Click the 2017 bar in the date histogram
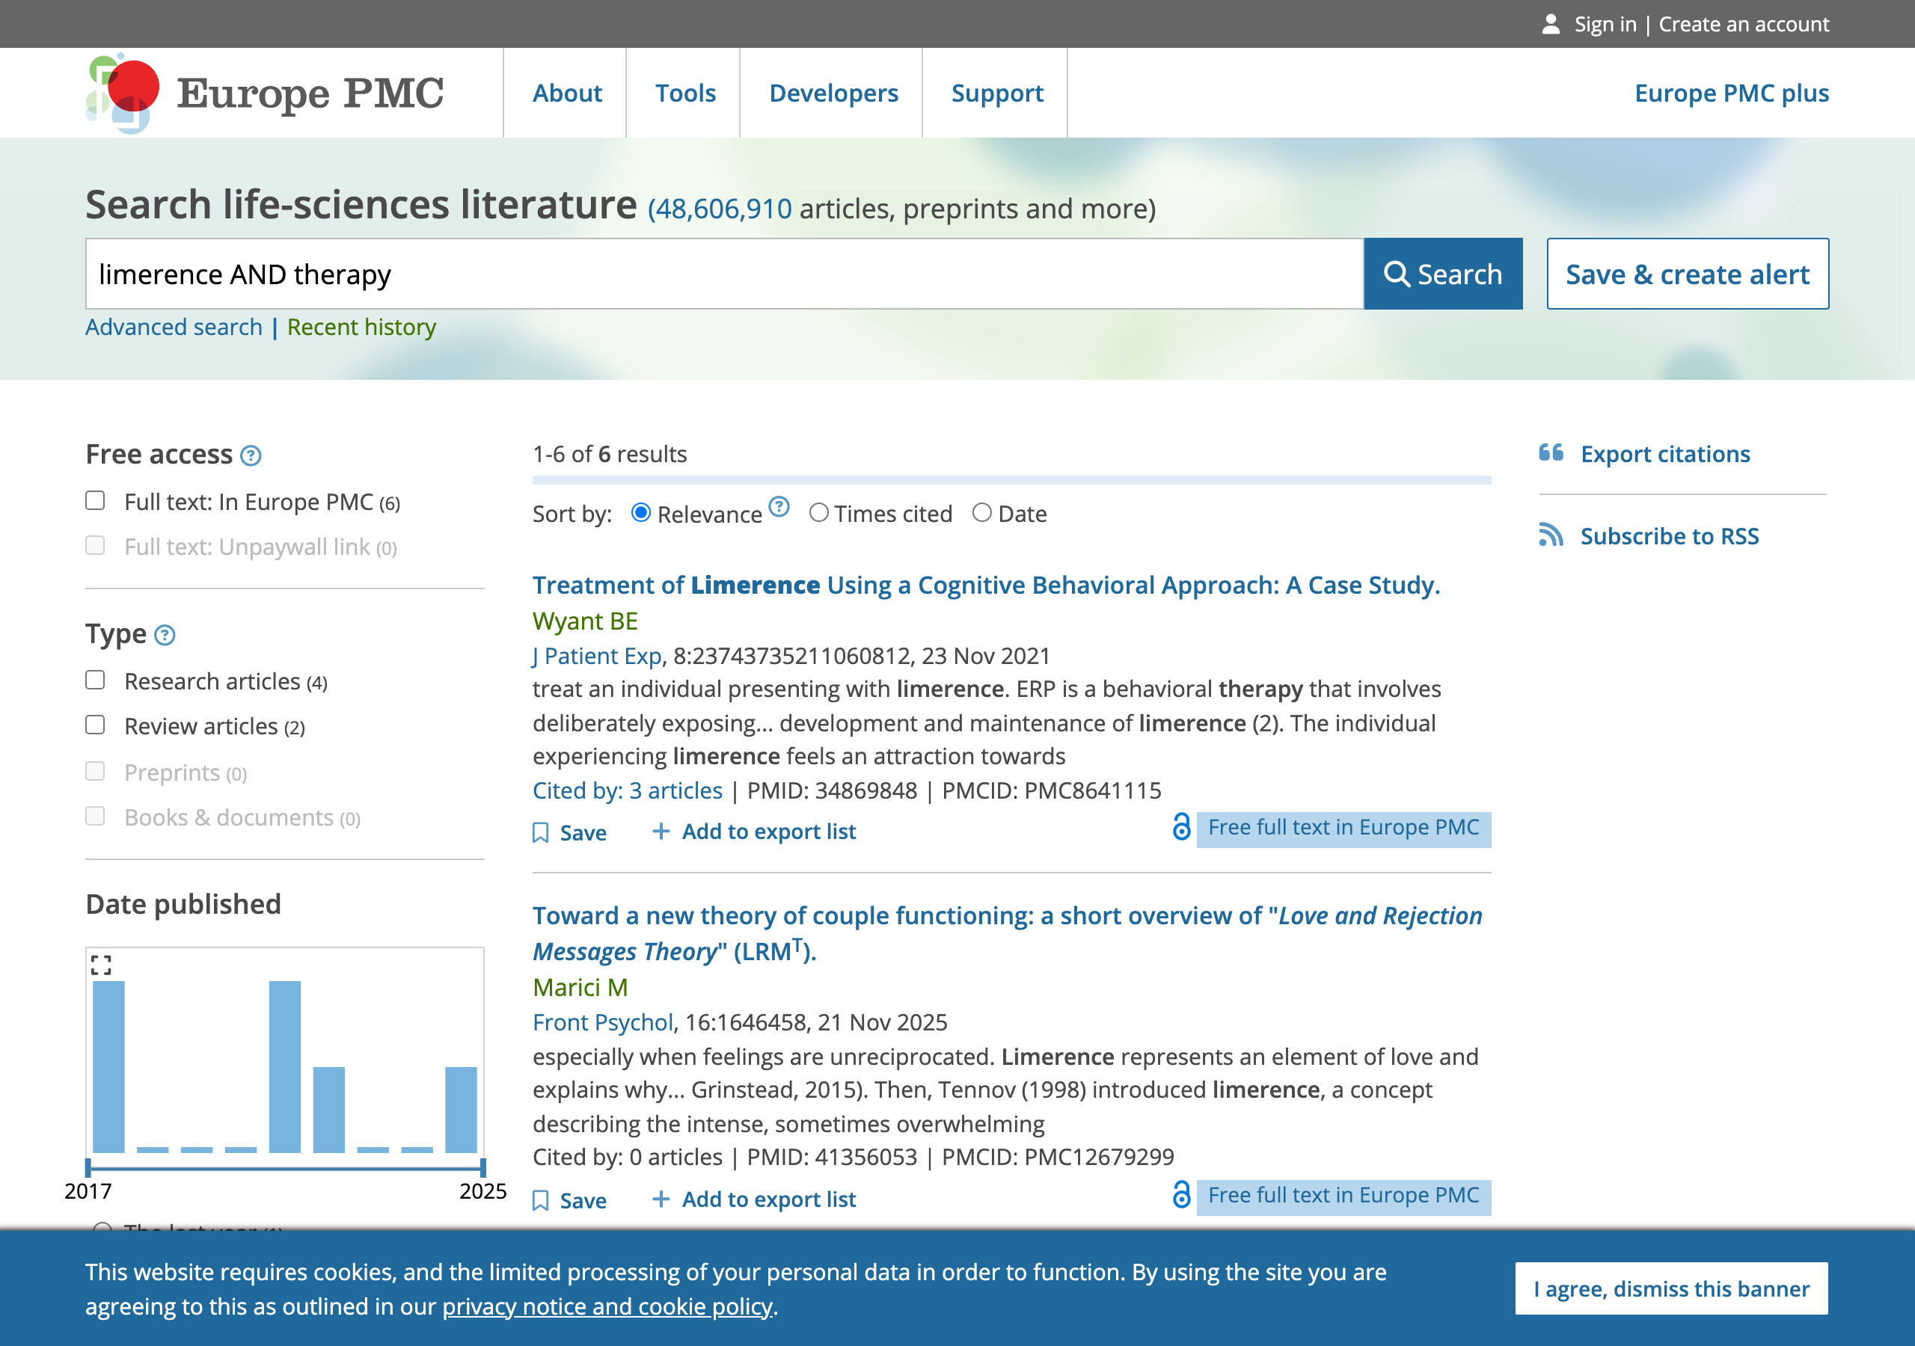 (108, 1066)
